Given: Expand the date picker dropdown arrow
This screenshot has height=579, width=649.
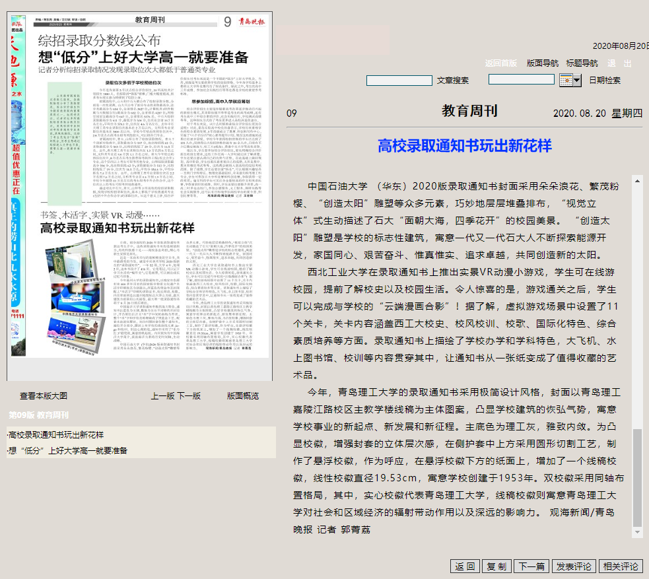Looking at the screenshot, I should (577, 80).
